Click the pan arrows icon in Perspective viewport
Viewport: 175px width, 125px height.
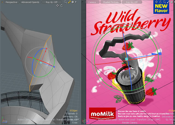coord(58,5)
